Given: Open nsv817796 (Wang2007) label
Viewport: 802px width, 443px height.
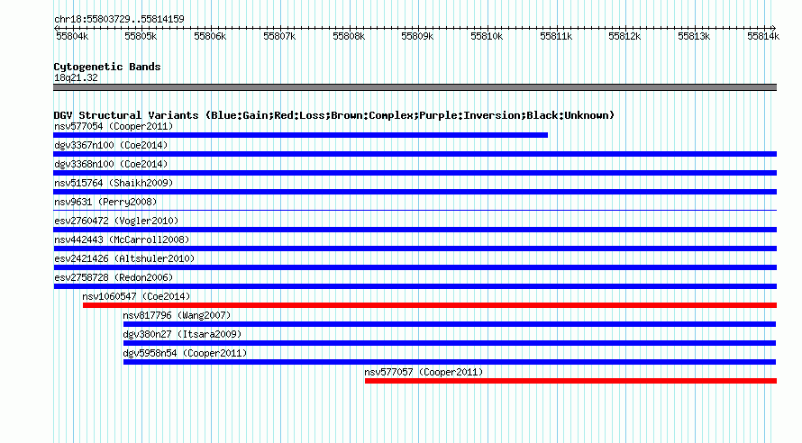Looking at the screenshot, I should point(177,315).
